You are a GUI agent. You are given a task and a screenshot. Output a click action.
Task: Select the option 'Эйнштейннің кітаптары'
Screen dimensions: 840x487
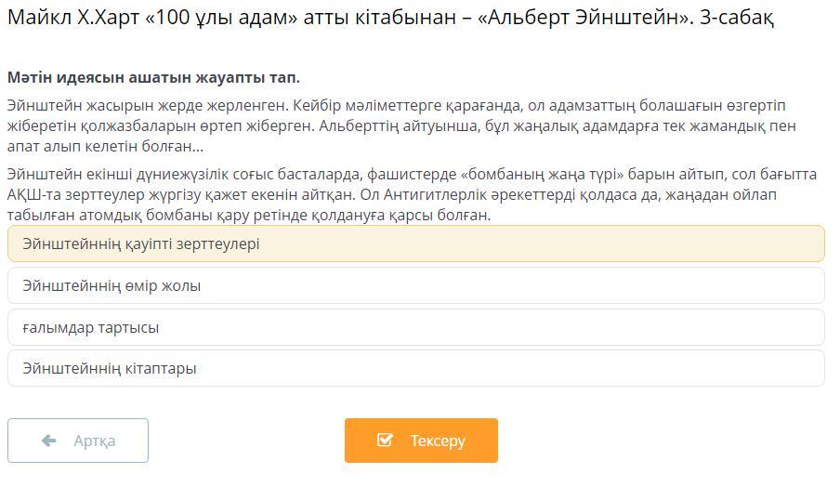[x=110, y=369]
